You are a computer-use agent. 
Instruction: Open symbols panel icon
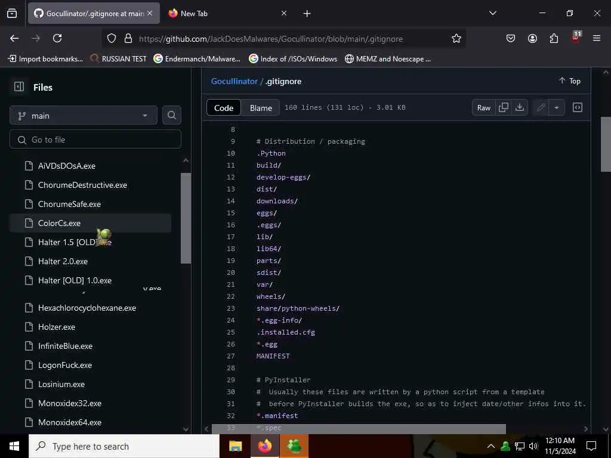[578, 107]
